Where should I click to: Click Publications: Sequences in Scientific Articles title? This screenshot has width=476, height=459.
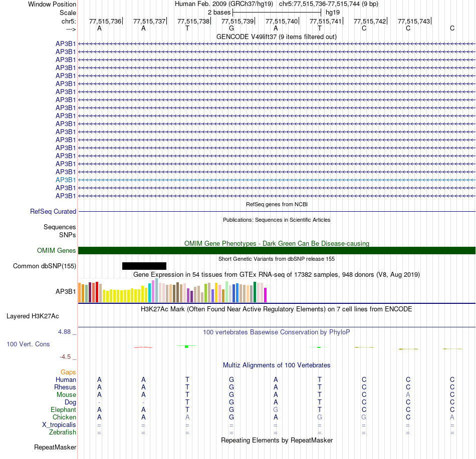tap(277, 220)
